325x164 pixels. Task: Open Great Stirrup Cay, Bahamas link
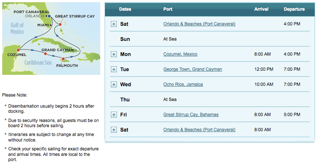coord(191,115)
